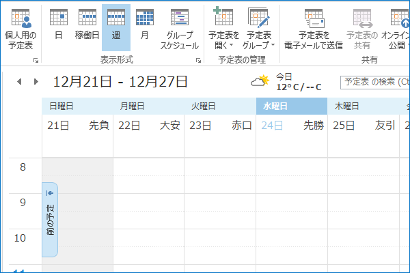The image size is (410, 273).
Task: Click the 10 o'clock time label
Action: pos(20,238)
